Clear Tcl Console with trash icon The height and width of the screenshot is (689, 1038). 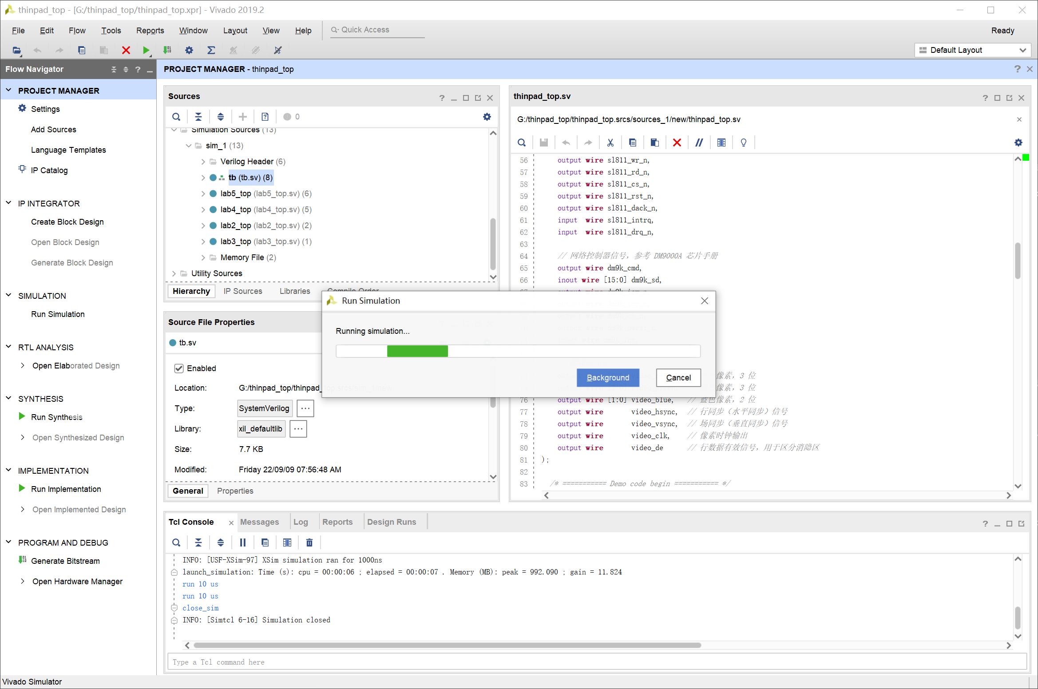point(309,542)
